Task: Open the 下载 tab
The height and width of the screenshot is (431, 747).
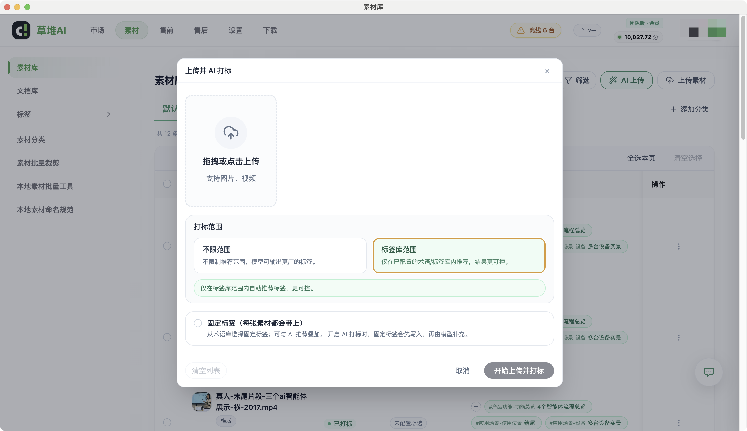Action: (x=270, y=30)
